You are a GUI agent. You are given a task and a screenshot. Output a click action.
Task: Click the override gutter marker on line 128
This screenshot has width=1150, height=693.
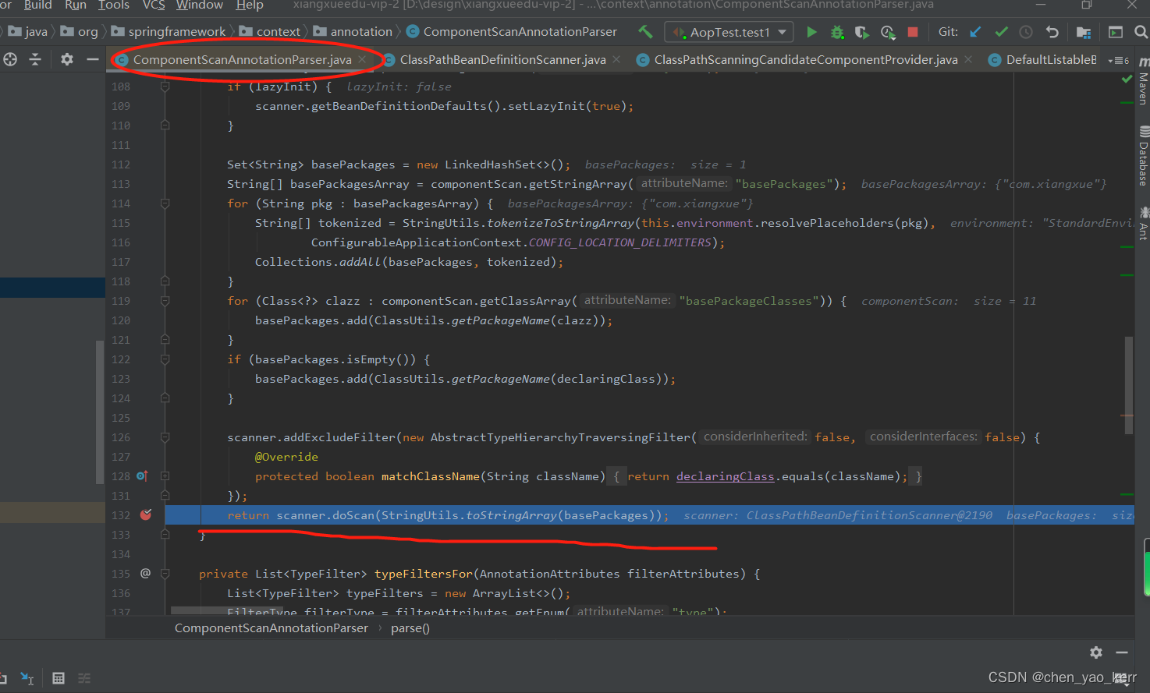click(x=142, y=476)
